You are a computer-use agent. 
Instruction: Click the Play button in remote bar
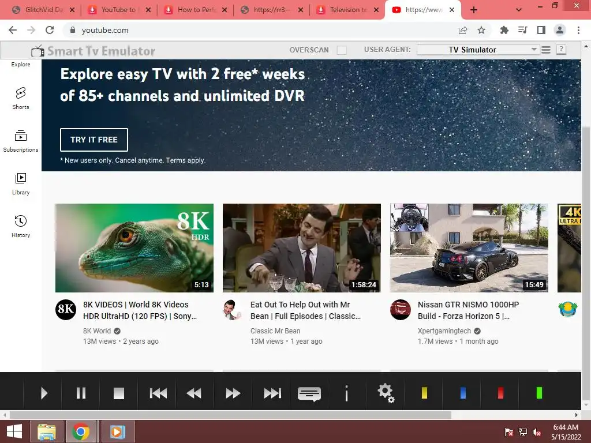click(44, 393)
